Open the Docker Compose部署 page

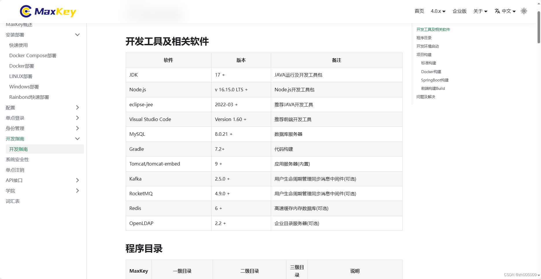pyautogui.click(x=33, y=55)
